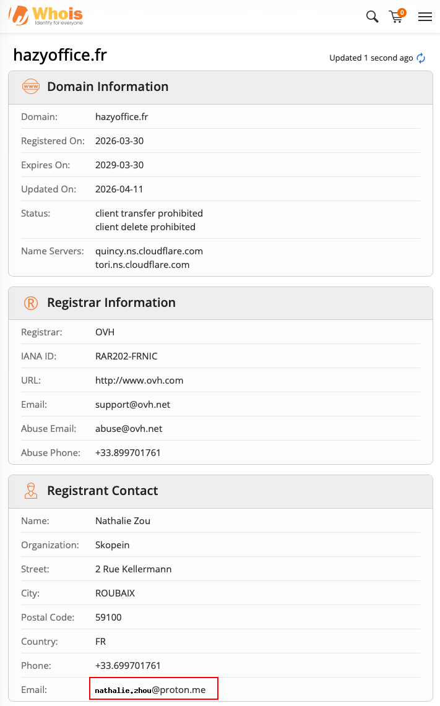The image size is (440, 706).
Task: Click the www Domain Information icon
Action: (30, 87)
